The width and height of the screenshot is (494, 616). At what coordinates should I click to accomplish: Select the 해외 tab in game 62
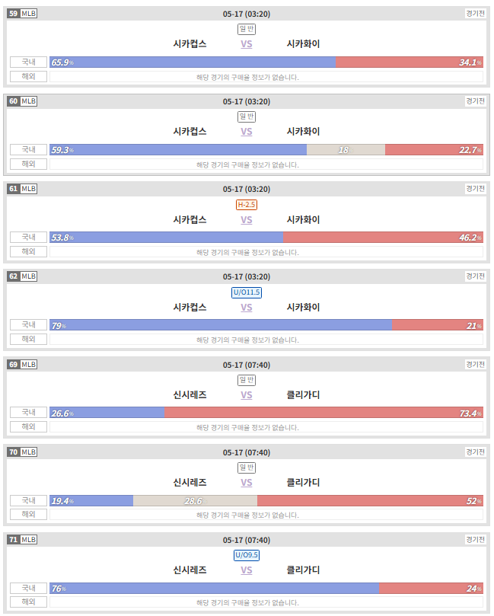pyautogui.click(x=29, y=339)
